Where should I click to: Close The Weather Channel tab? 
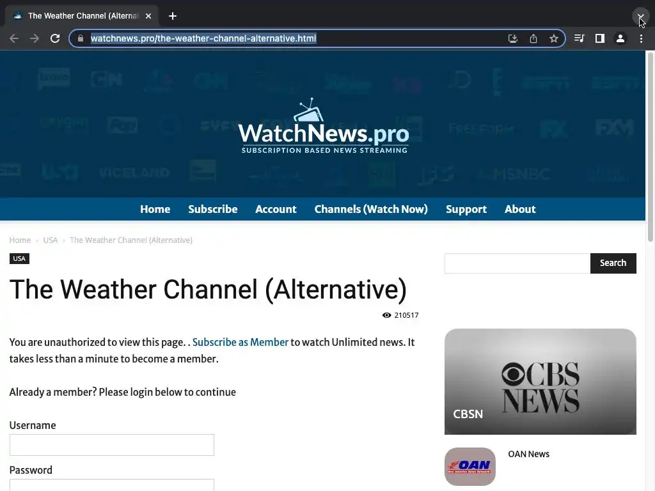(x=148, y=16)
